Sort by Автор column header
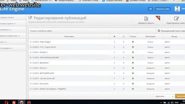185x104 pixels. coord(174,36)
